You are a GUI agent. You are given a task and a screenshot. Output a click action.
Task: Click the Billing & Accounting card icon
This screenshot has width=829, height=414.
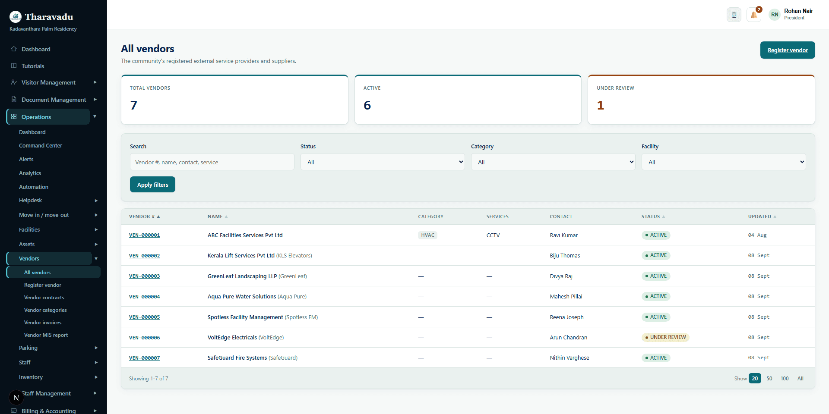(14, 411)
